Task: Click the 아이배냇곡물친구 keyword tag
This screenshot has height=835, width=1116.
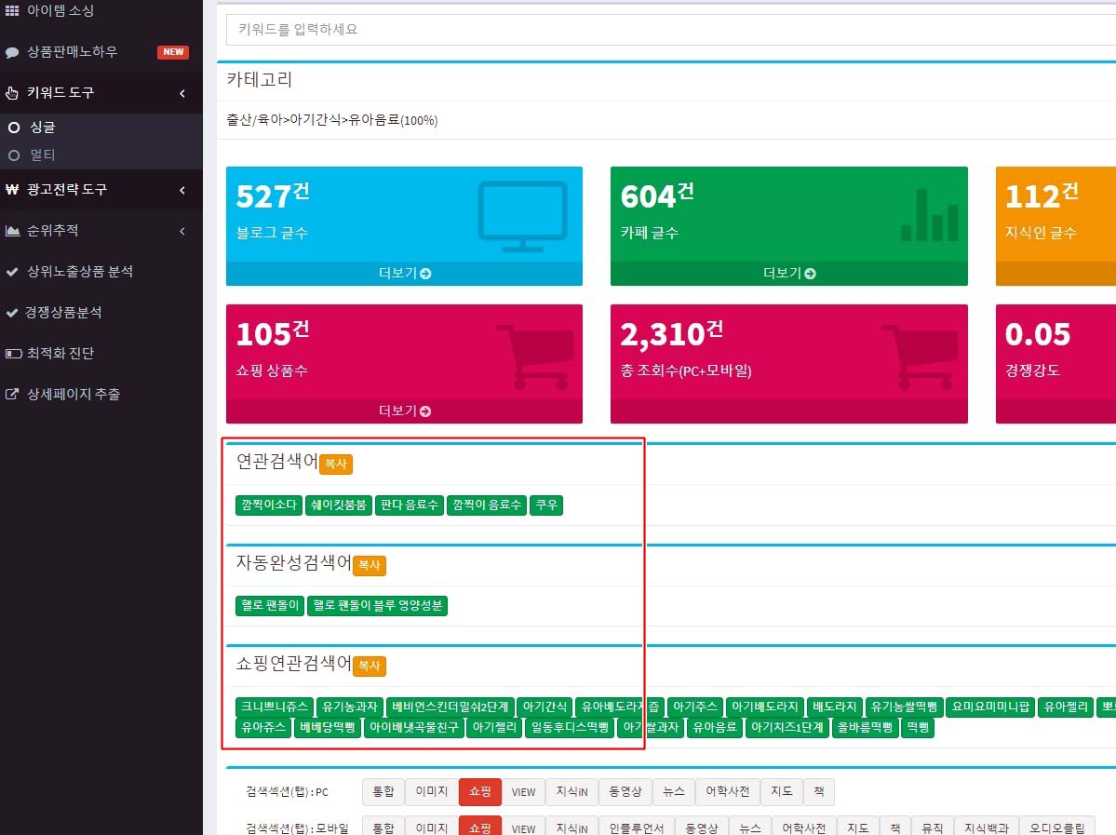Action: click(413, 728)
